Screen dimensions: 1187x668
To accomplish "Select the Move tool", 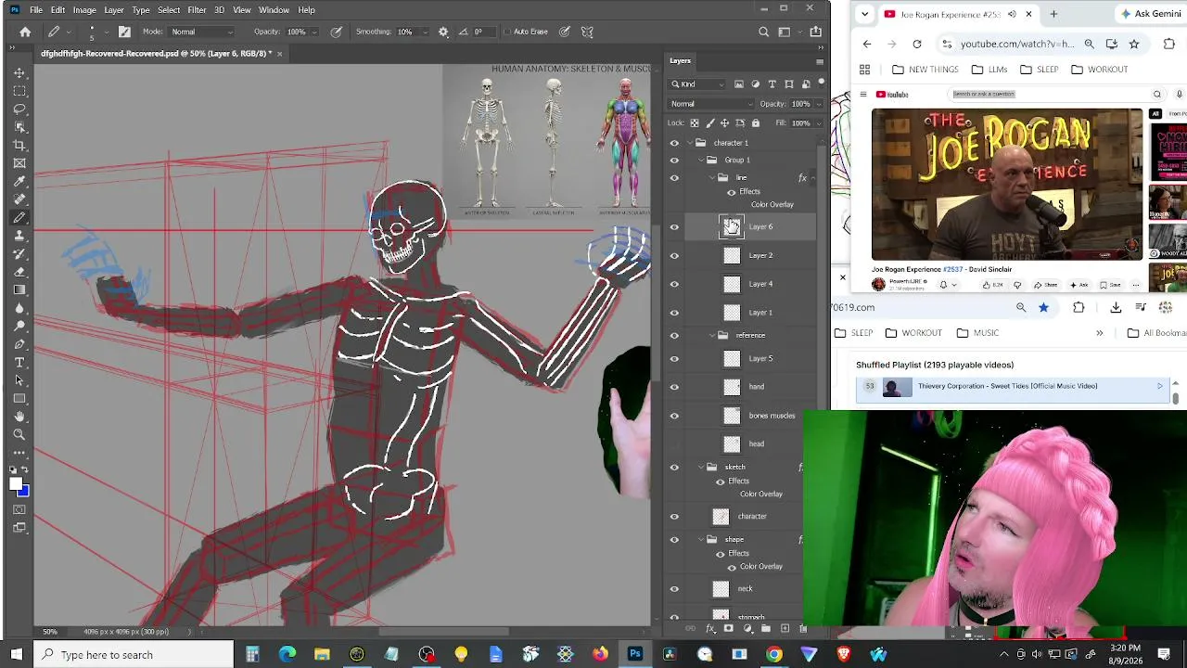I will coord(19,72).
